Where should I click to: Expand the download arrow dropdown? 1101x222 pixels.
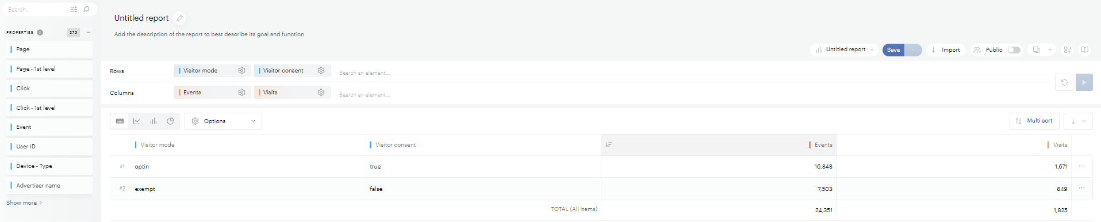pyautogui.click(x=1078, y=121)
